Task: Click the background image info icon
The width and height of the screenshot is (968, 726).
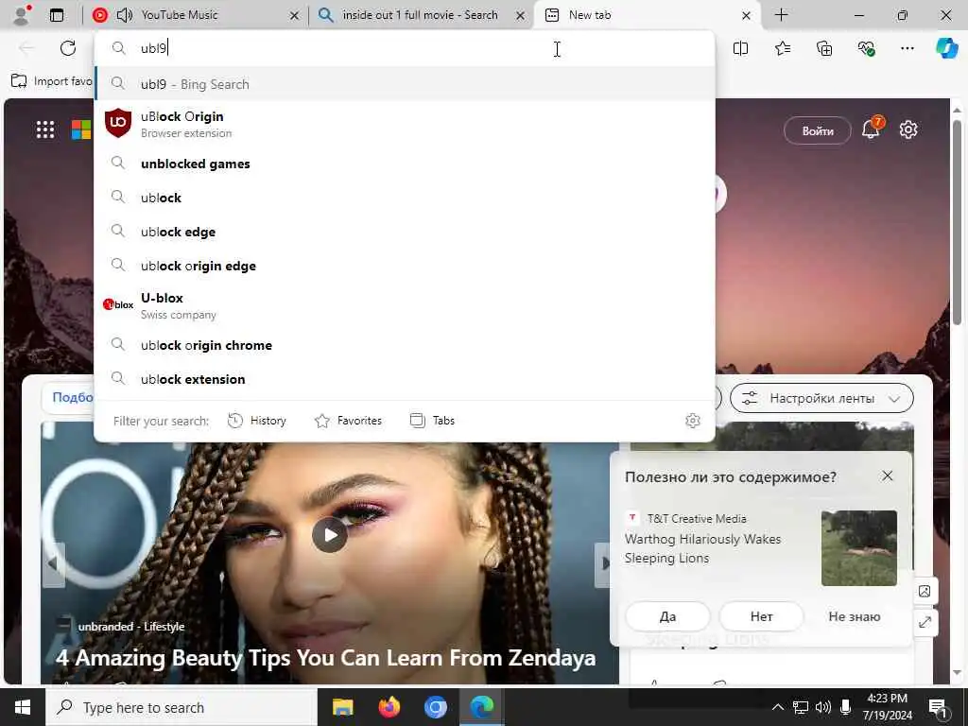Action: [x=925, y=592]
